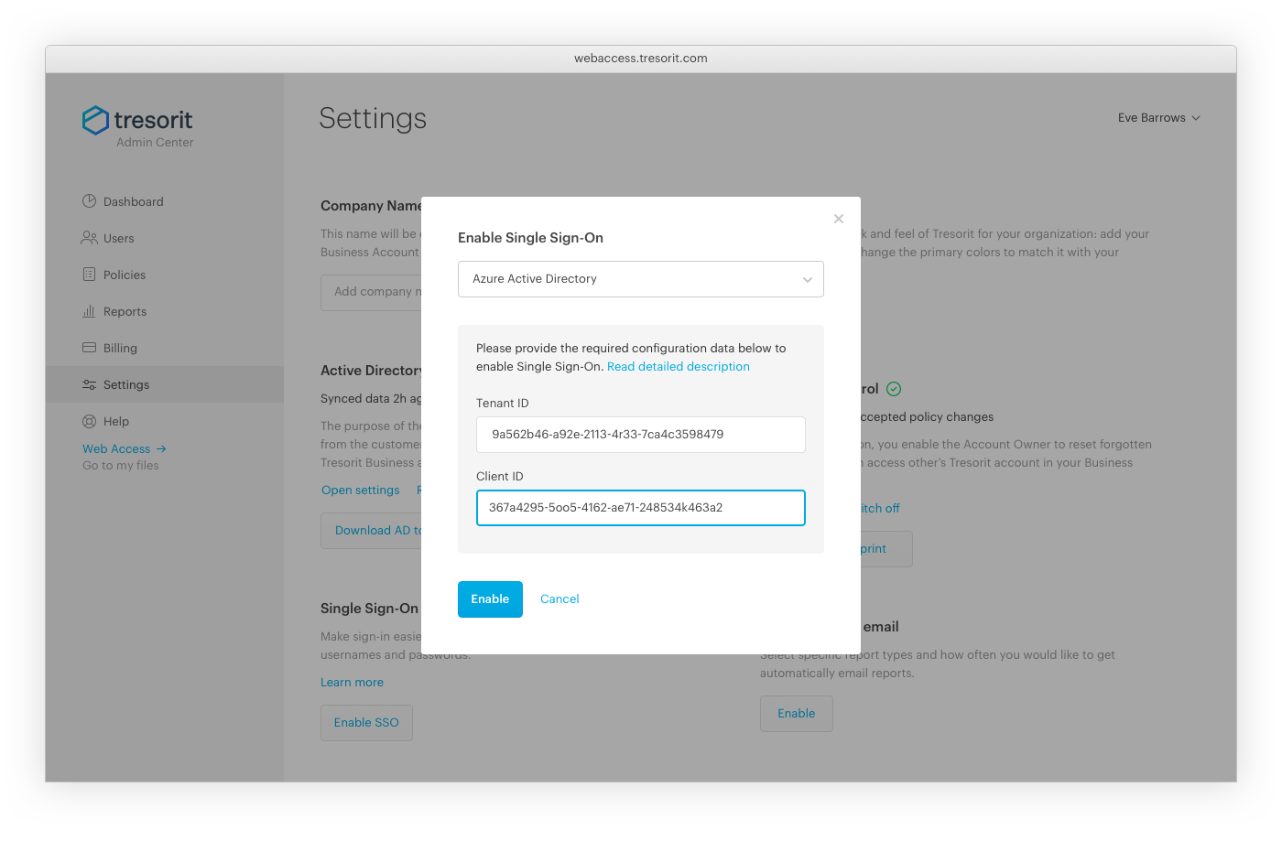The width and height of the screenshot is (1282, 841).
Task: Click Learn more under Single Sign-On
Action: (x=352, y=682)
